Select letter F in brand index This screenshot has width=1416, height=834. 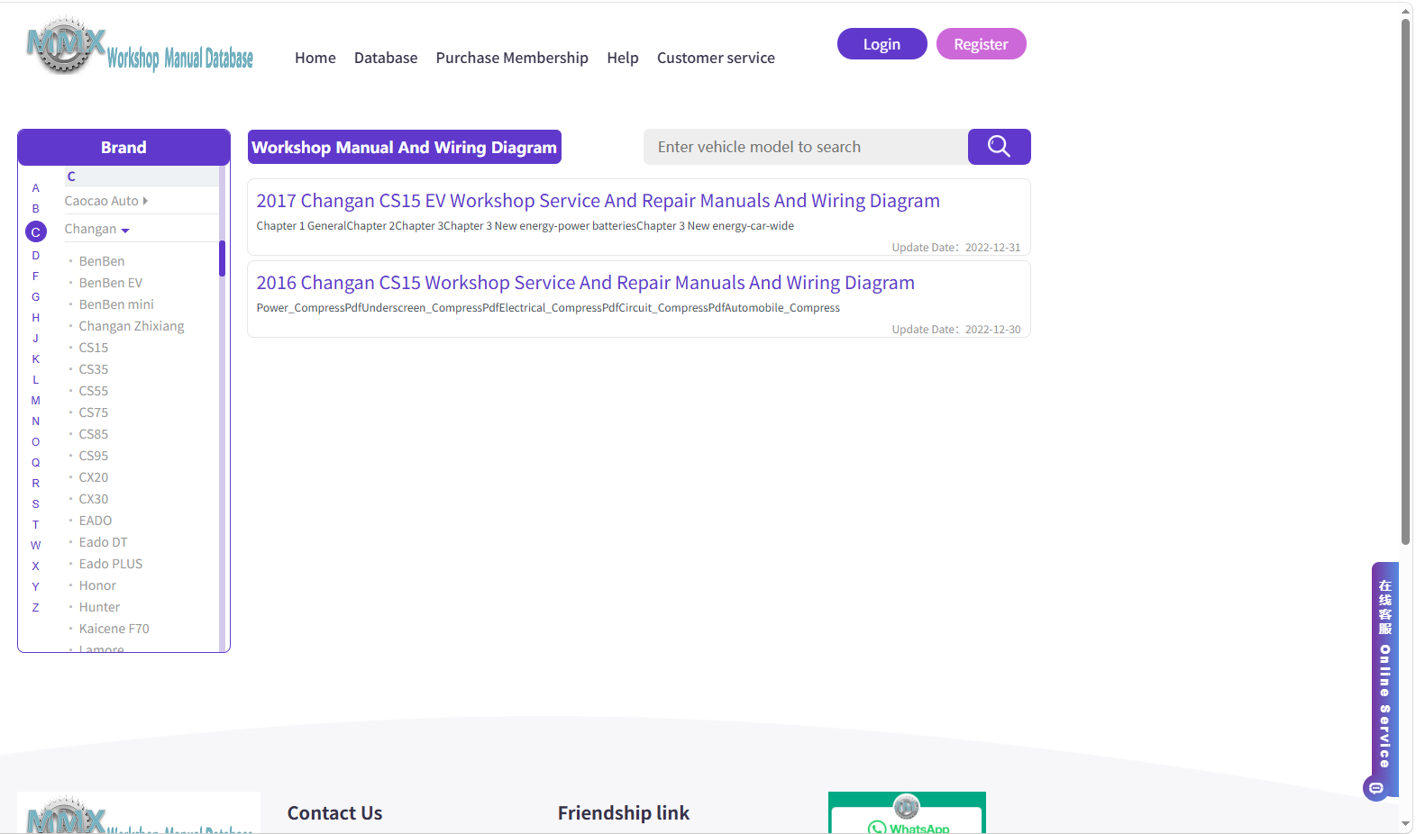point(36,276)
